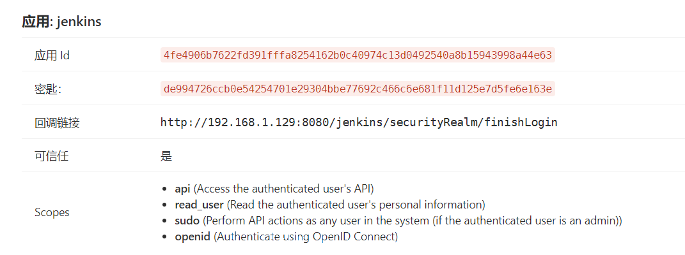Click the bold openid scope name
The image size is (685, 255).
(193, 237)
